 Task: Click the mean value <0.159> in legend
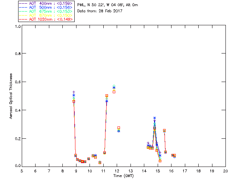(65, 3)
